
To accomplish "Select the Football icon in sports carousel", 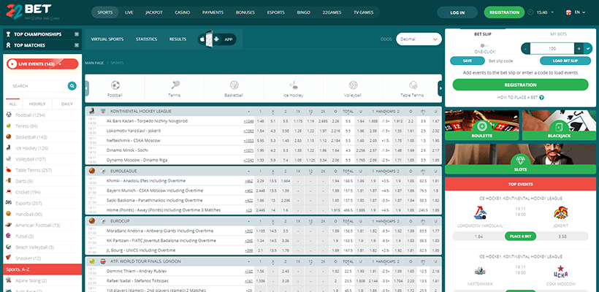I will (115, 85).
